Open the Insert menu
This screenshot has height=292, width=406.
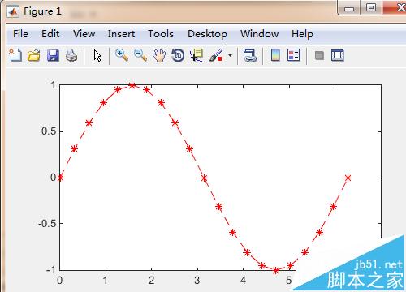(121, 34)
